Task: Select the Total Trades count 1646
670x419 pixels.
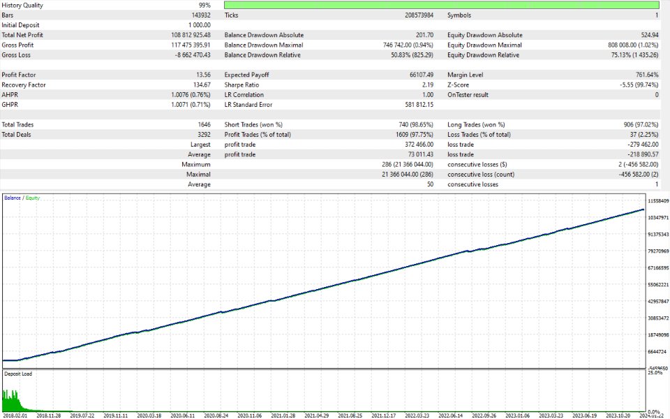Action: [x=204, y=125]
